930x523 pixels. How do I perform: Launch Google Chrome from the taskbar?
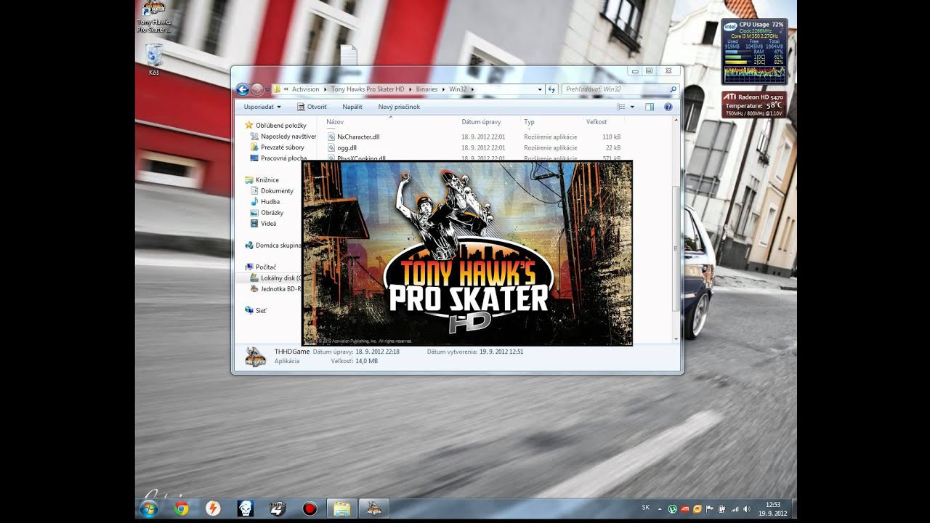[x=182, y=508]
